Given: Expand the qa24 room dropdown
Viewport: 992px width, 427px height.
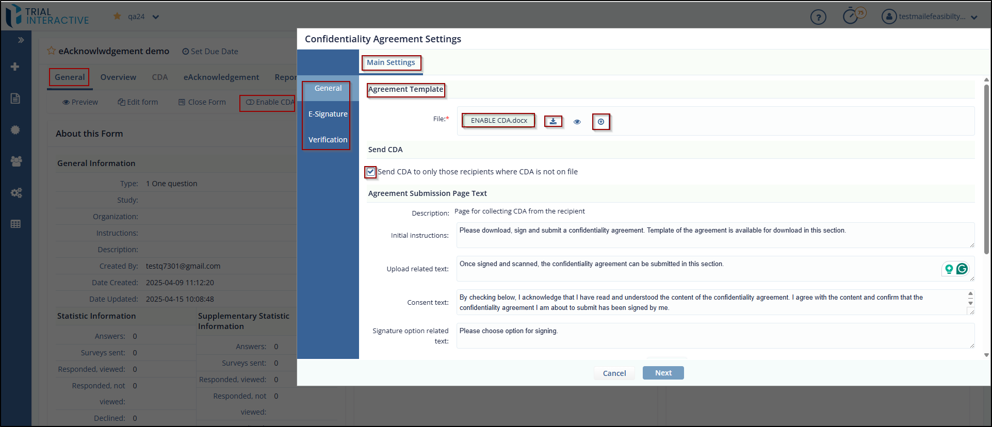Looking at the screenshot, I should (156, 17).
